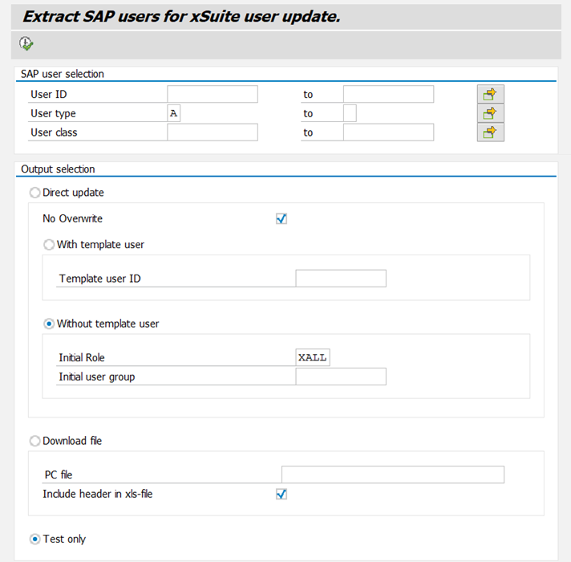Click the User class label
Screen dimensions: 571x562
click(54, 132)
